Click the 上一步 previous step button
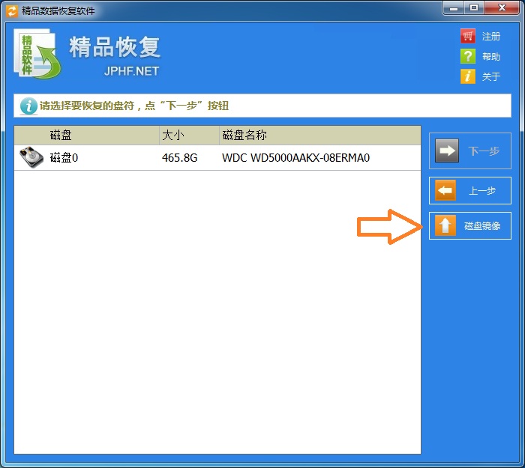525x468 pixels. pos(470,190)
